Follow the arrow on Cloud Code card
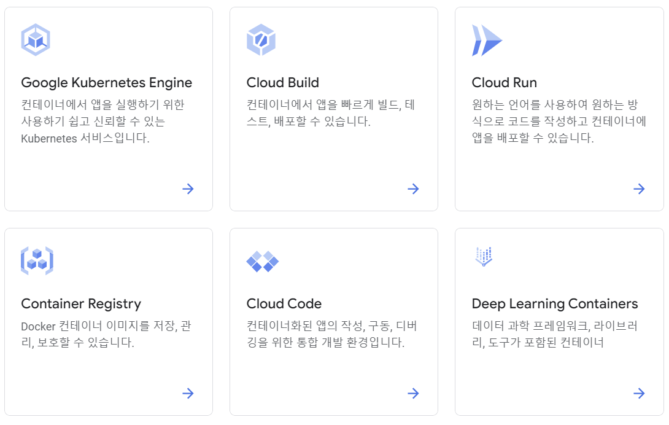 tap(414, 394)
